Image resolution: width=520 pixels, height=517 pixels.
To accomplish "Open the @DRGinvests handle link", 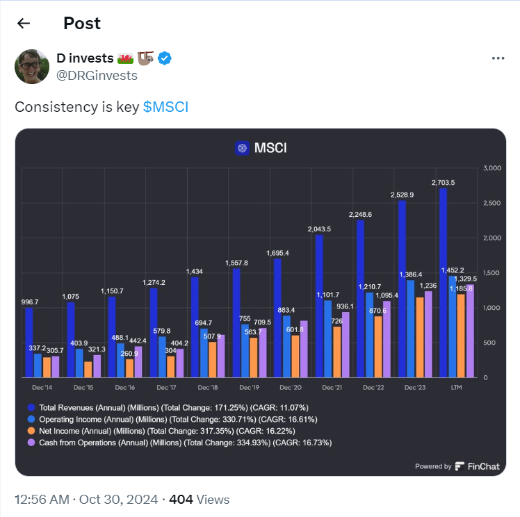I will pos(97,76).
